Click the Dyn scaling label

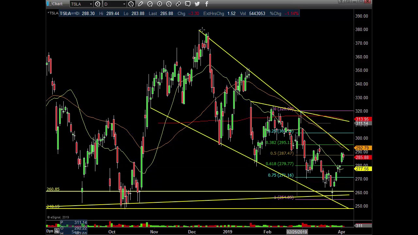(50, 231)
